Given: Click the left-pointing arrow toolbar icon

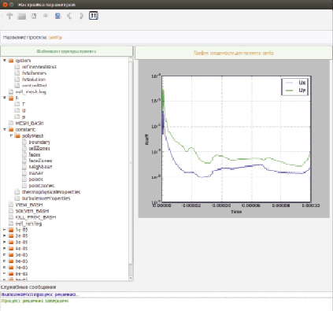Looking at the screenshot, I should click(69, 16).
